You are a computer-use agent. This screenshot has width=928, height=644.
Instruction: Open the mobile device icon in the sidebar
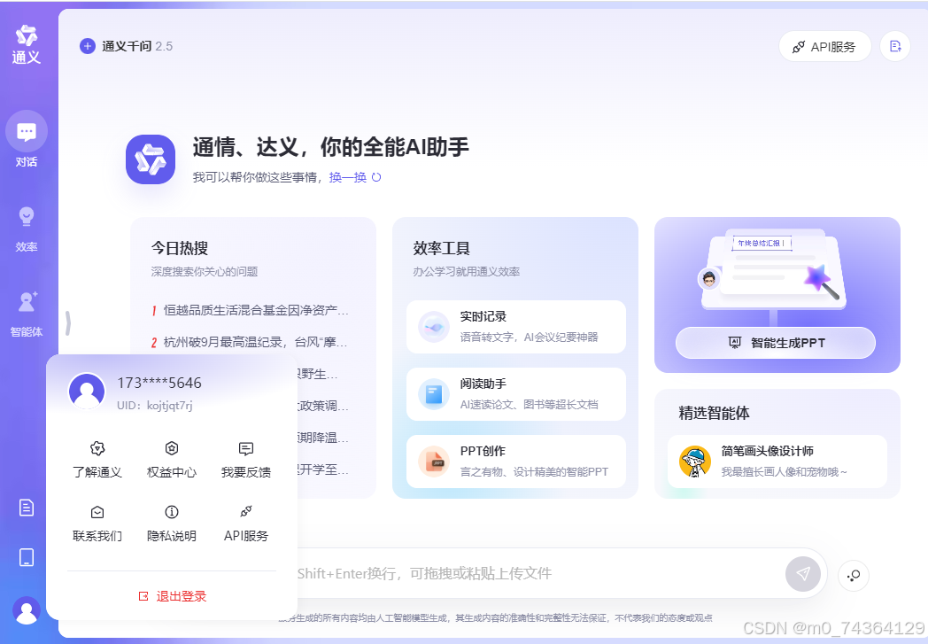tap(27, 557)
